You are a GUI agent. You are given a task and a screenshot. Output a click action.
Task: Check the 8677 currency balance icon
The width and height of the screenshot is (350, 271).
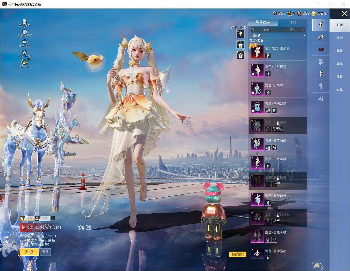pyautogui.click(x=275, y=13)
